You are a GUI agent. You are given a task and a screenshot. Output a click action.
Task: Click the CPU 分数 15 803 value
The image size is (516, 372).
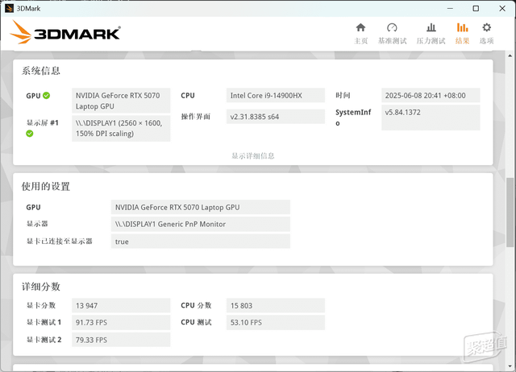tap(276, 306)
